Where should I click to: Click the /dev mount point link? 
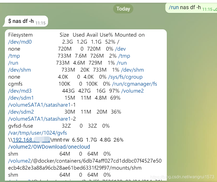coord(120,49)
